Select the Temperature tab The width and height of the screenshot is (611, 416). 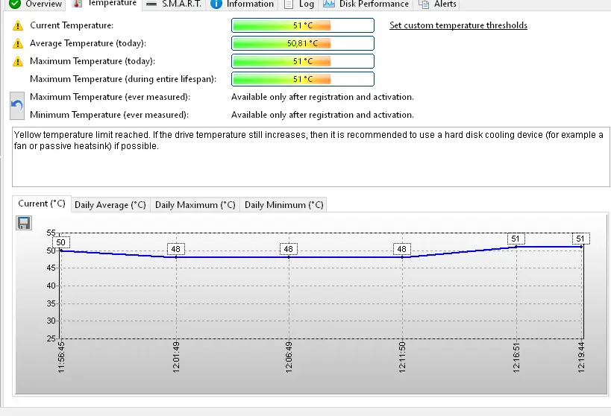click(x=104, y=4)
